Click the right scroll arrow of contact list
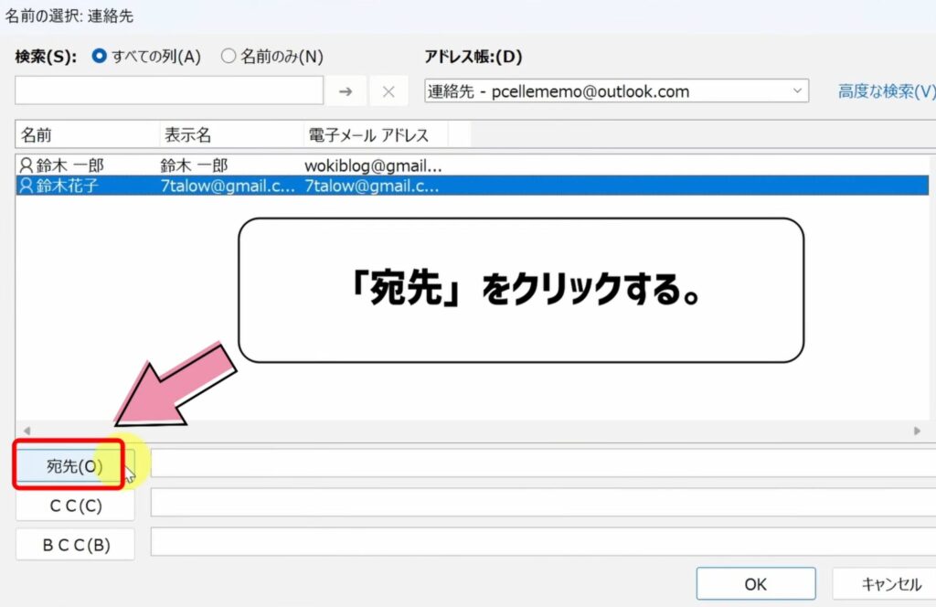 pos(917,431)
